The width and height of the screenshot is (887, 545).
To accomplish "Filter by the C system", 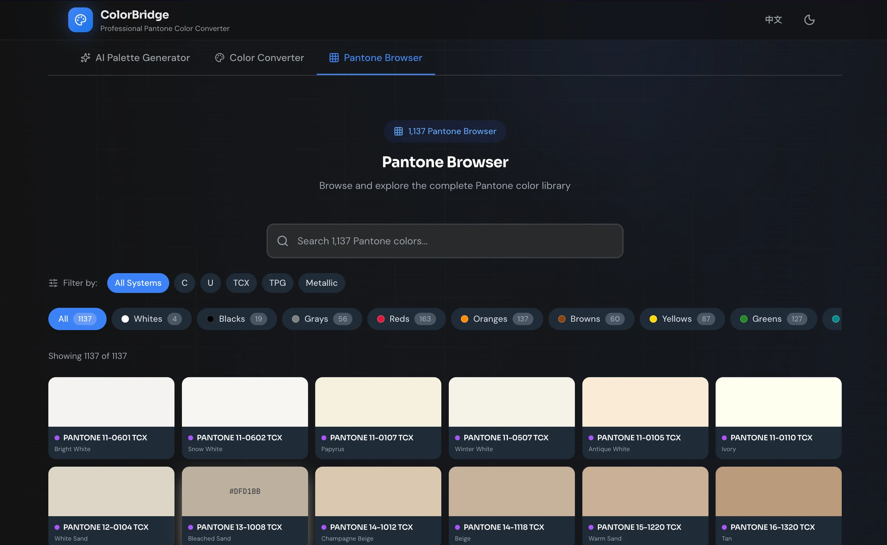I will [184, 283].
